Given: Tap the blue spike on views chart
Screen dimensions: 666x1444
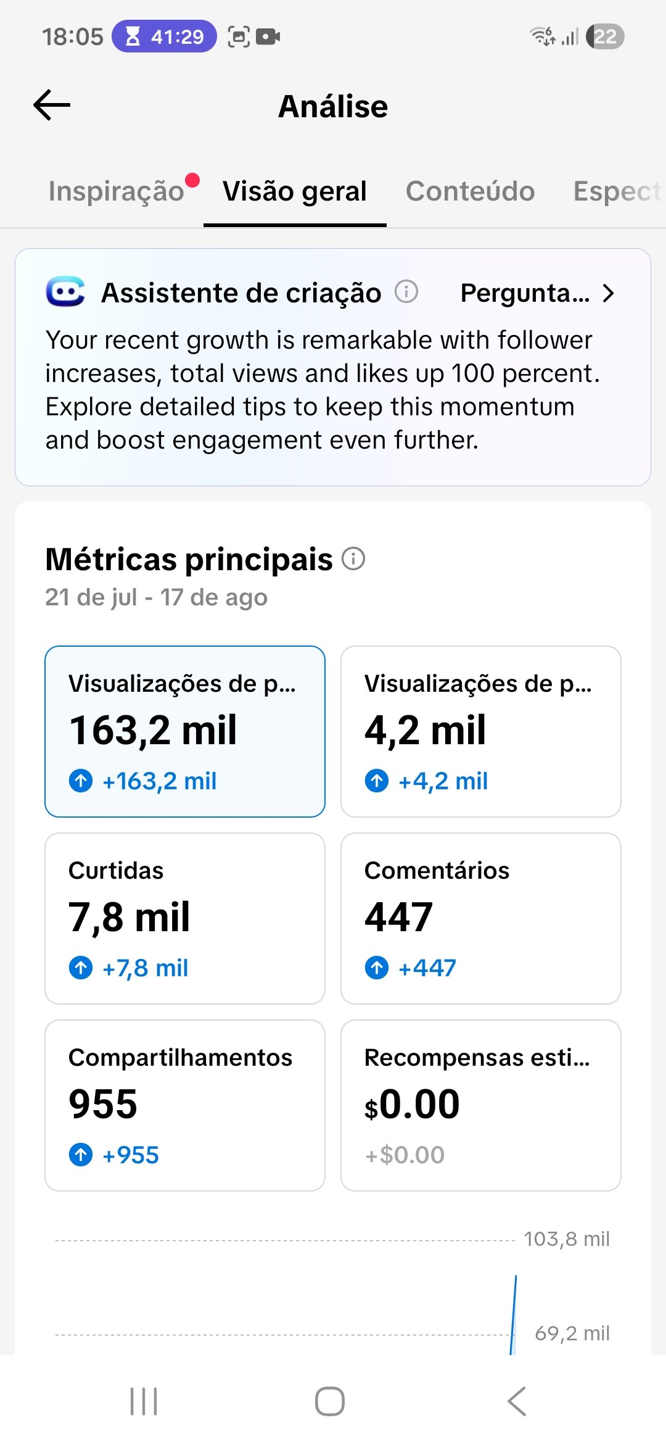Looking at the screenshot, I should pos(513,1314).
